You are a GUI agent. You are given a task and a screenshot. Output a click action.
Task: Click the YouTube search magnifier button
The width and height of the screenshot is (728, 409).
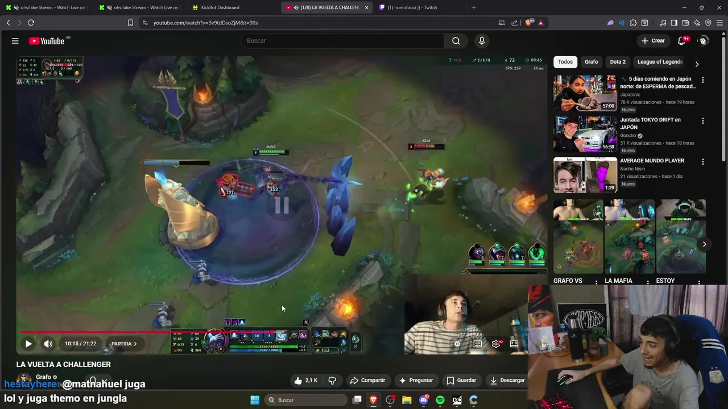456,41
